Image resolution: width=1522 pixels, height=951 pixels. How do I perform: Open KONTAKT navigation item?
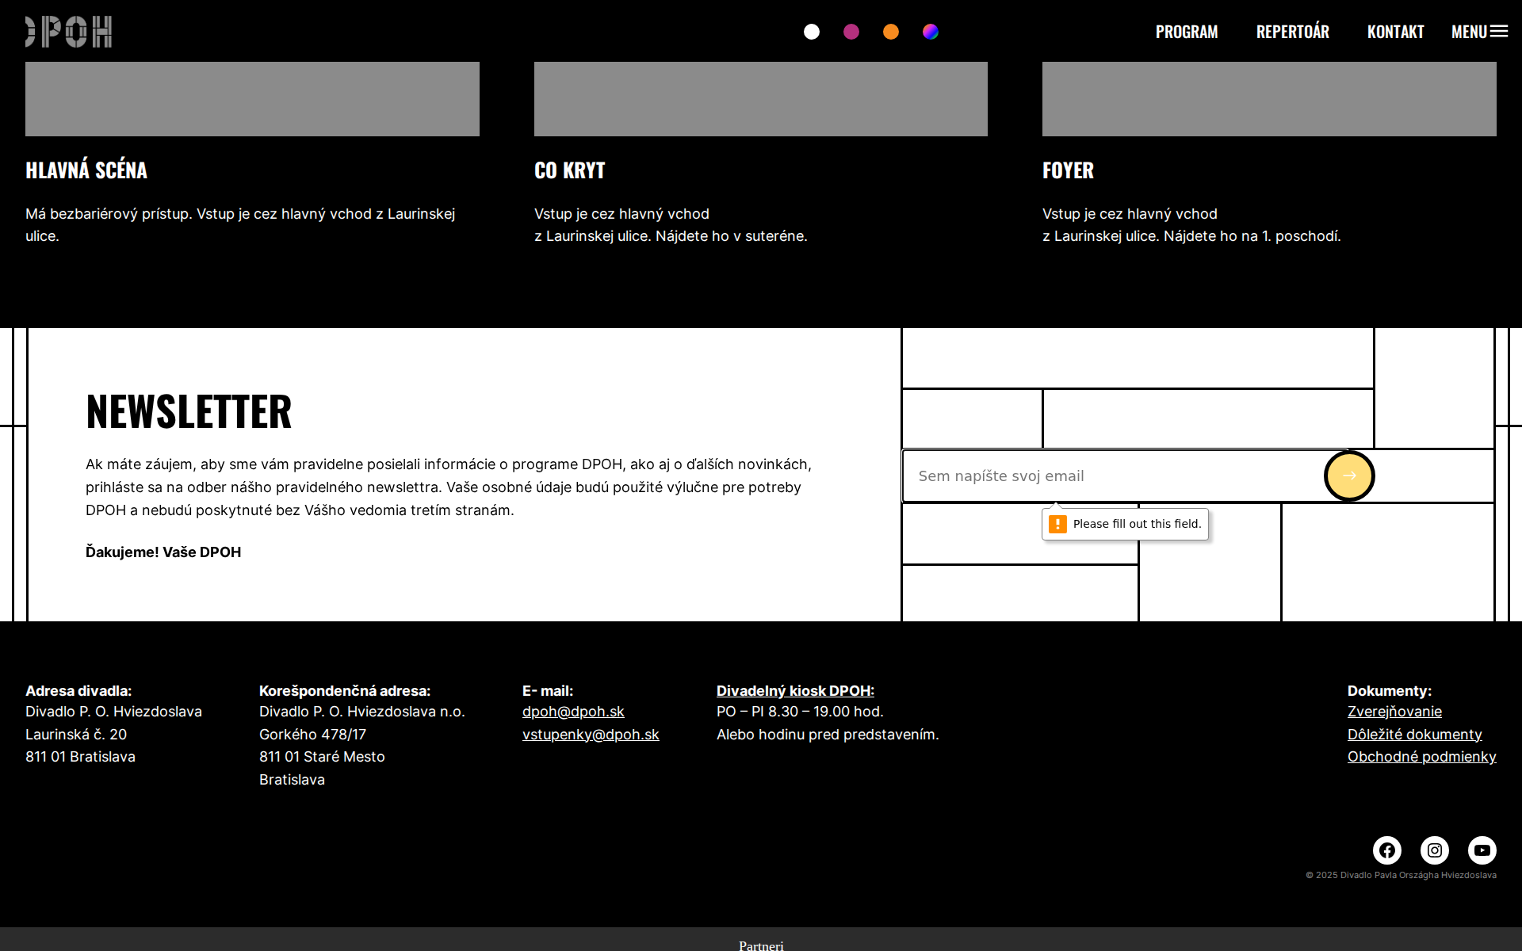1395,32
